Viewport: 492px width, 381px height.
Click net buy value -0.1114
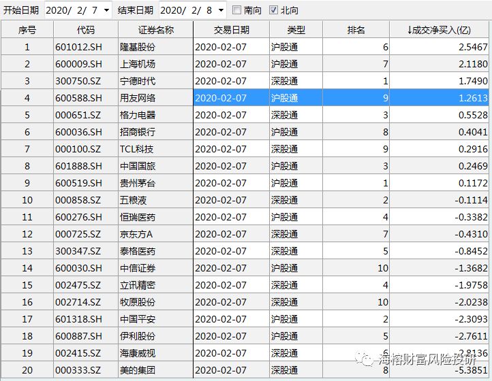click(x=439, y=200)
